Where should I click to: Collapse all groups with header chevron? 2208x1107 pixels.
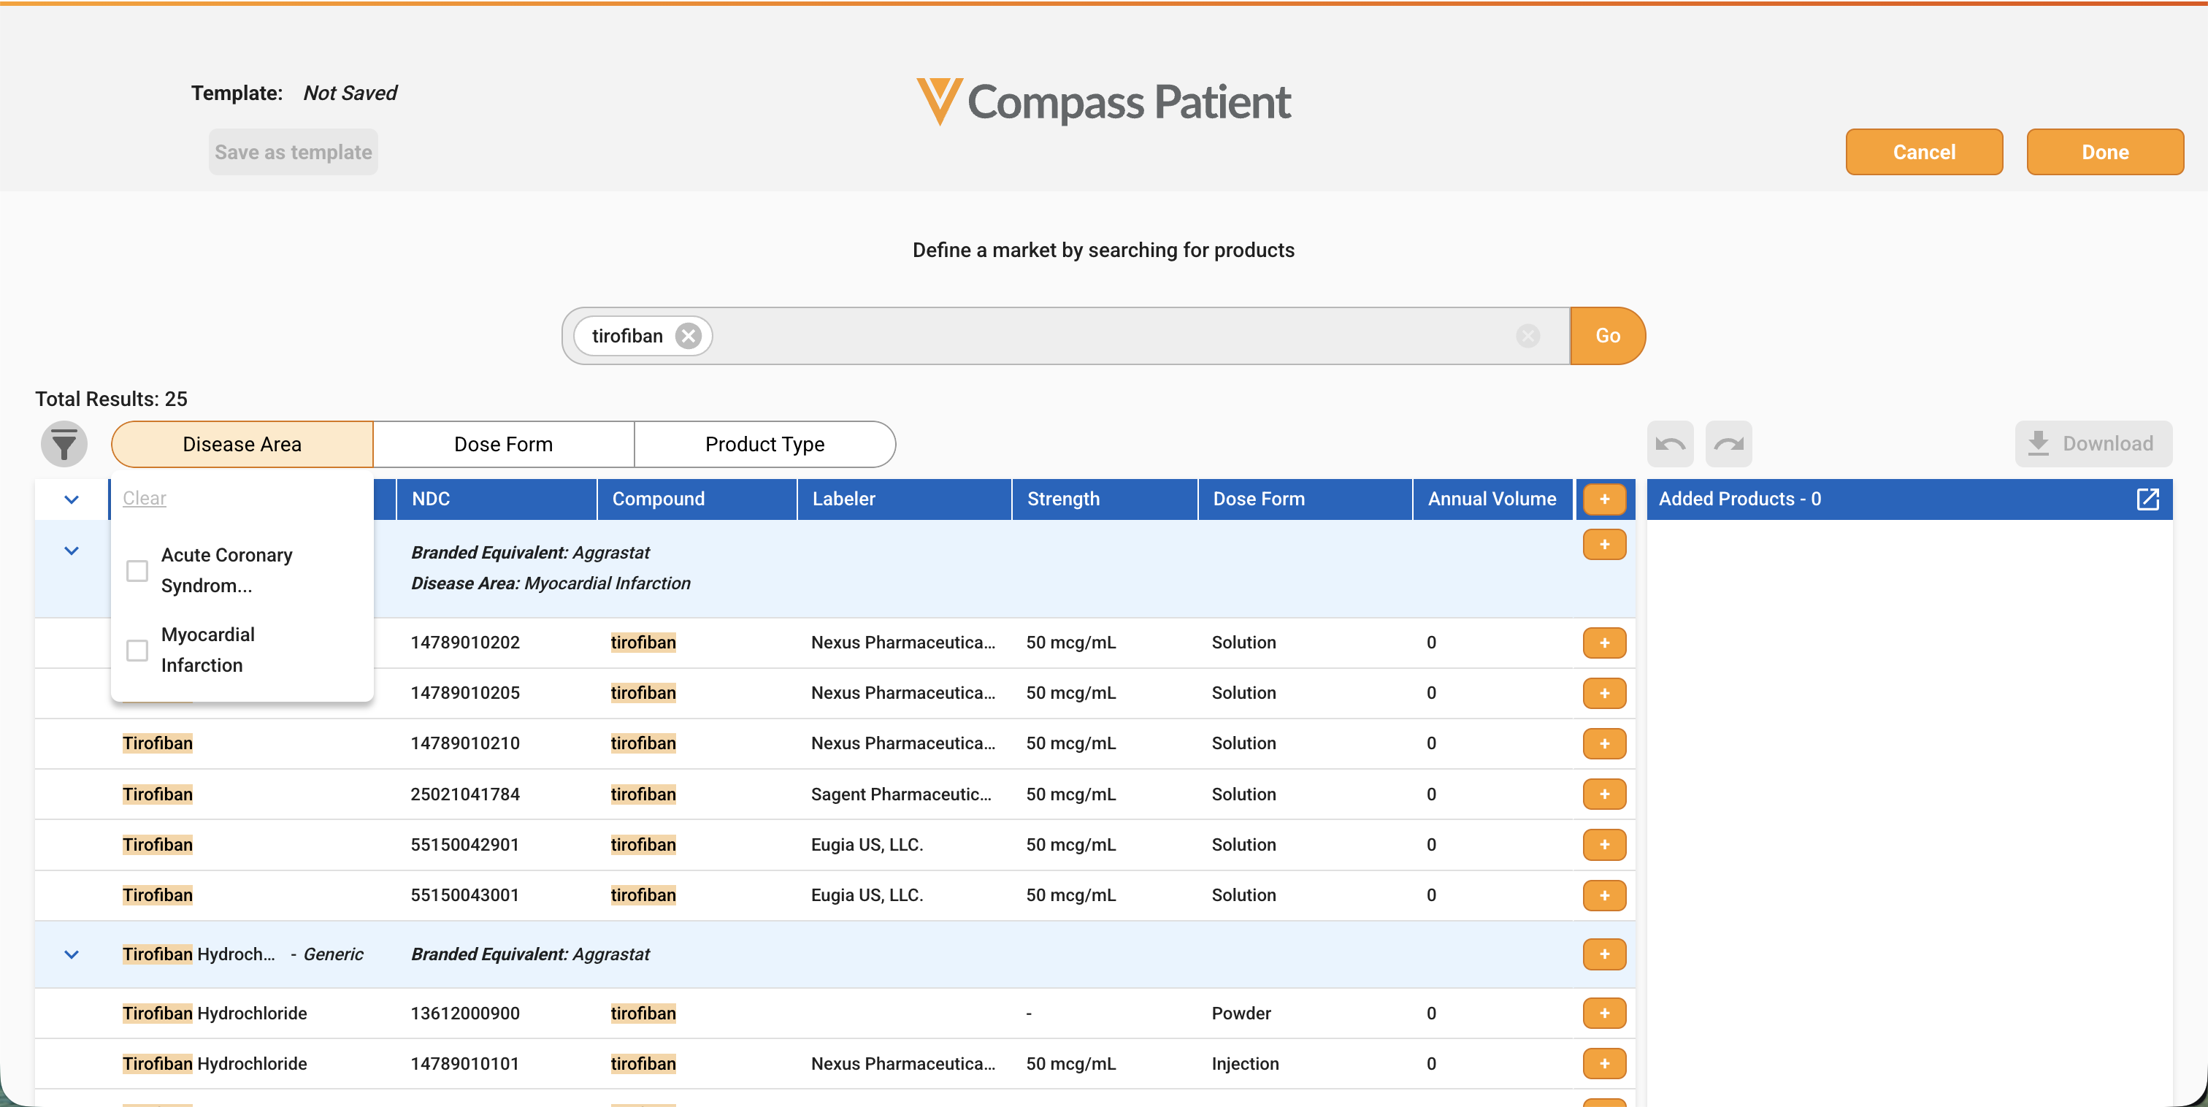click(x=71, y=499)
